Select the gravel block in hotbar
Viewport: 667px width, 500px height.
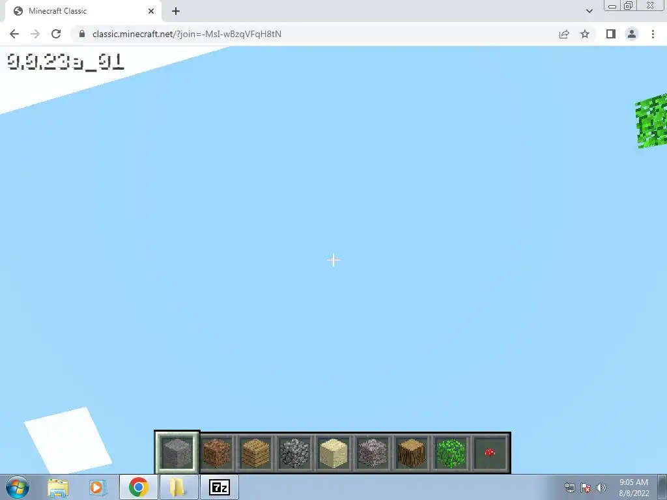(x=372, y=452)
